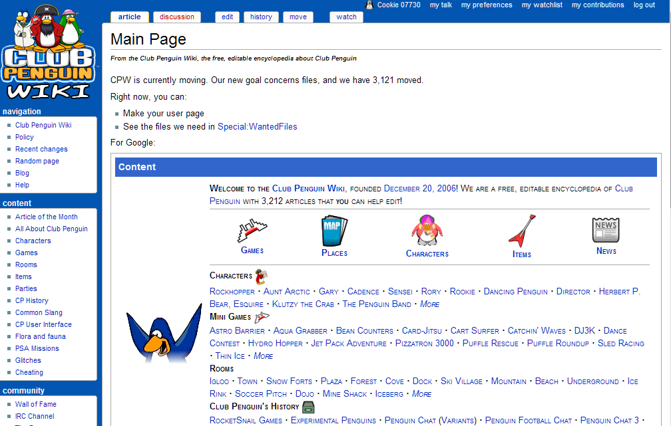
Task: Open PSA Missions link
Action: point(37,349)
